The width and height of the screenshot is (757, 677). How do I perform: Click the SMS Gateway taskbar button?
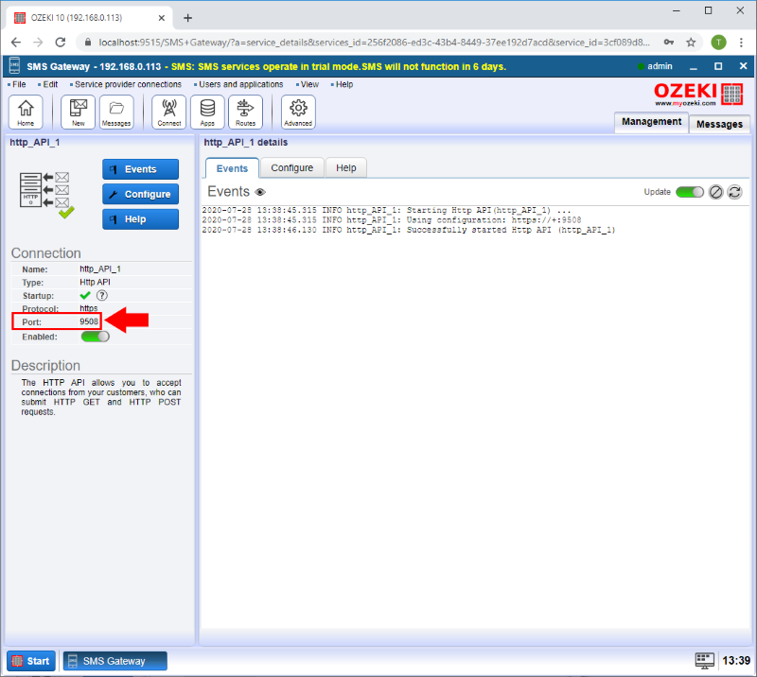point(114,661)
